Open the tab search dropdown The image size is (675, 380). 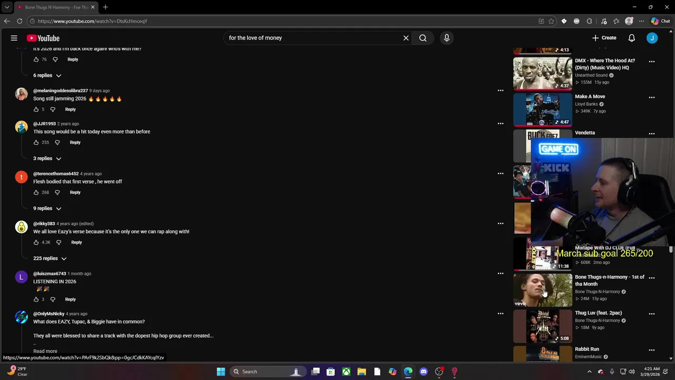coord(7,7)
